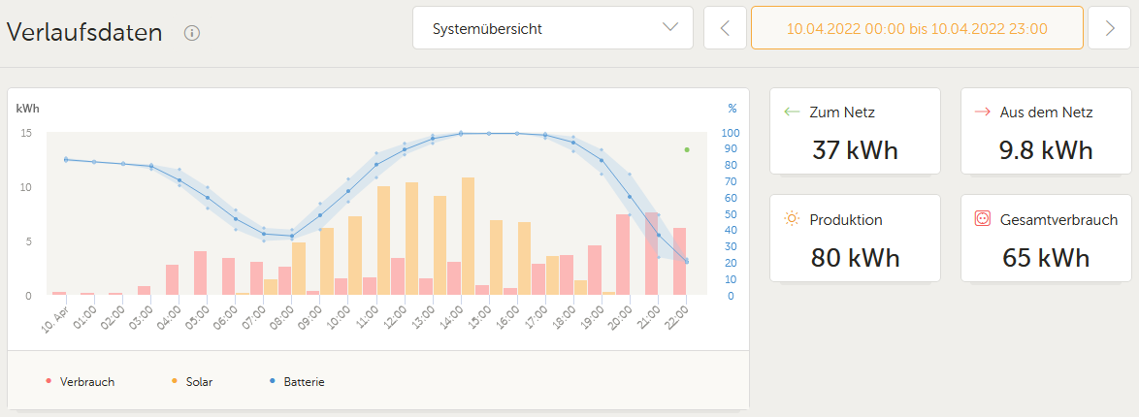Select the 65 kWh Gesamtverbrauch card
1139x417 pixels.
coord(1046,239)
